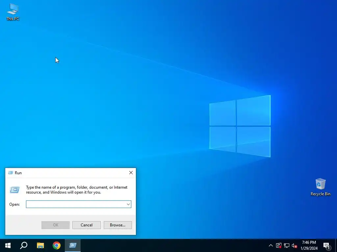Open taskbar search magnifier
The height and width of the screenshot is (252, 337).
[24, 245]
